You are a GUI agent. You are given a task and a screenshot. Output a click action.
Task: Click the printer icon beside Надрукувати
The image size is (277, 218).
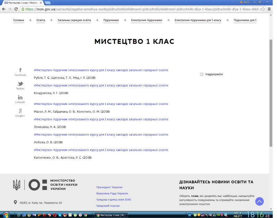pyautogui.click(x=202, y=74)
